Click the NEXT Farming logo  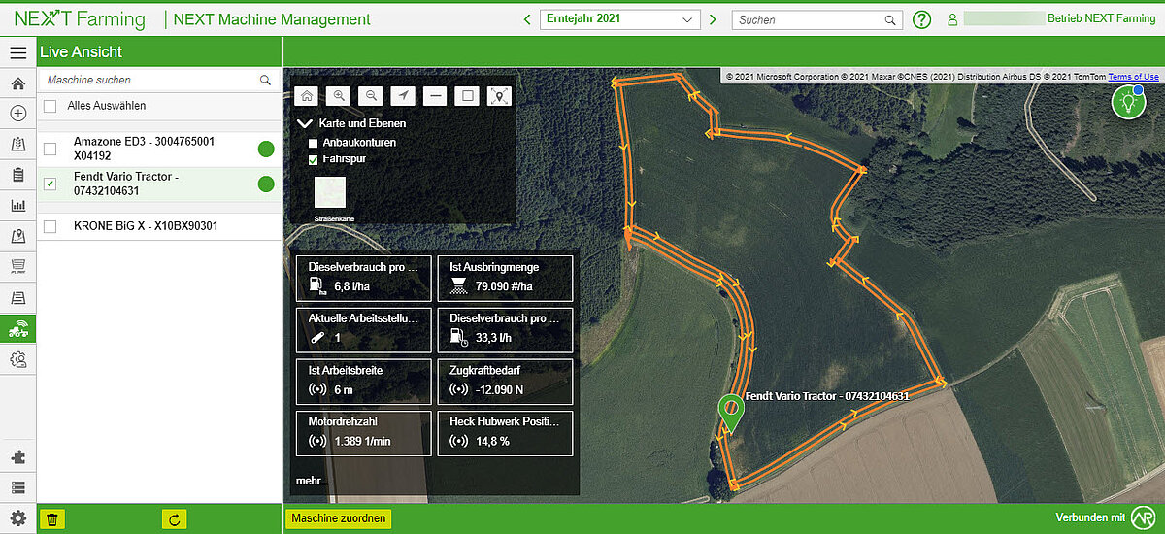80,19
